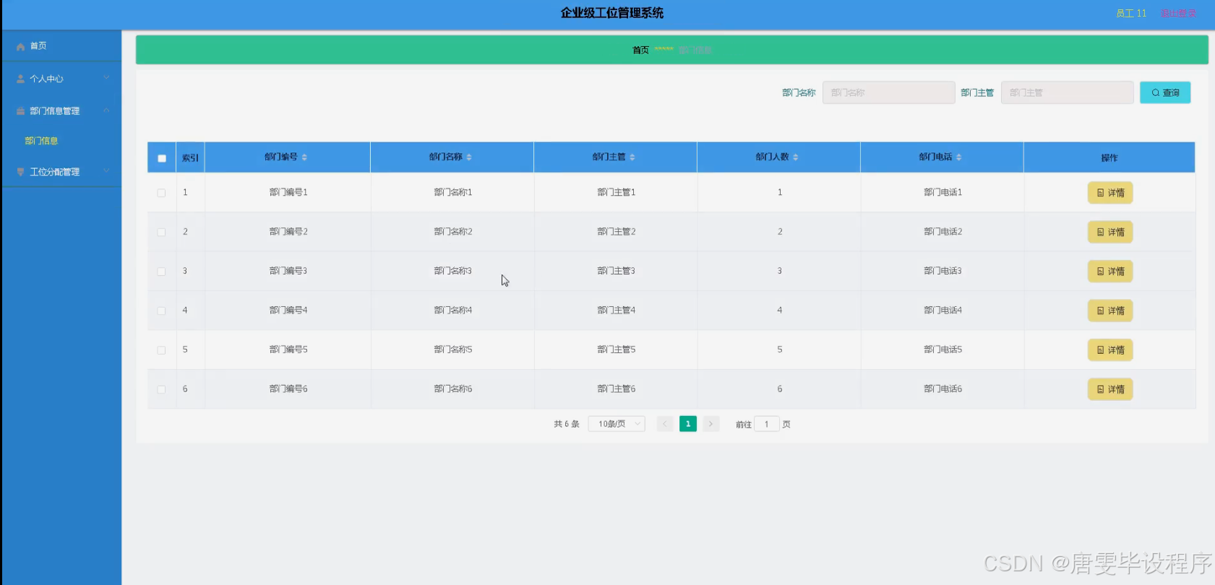Click the person icon beside 个人中心
The height and width of the screenshot is (585, 1215).
tap(20, 79)
